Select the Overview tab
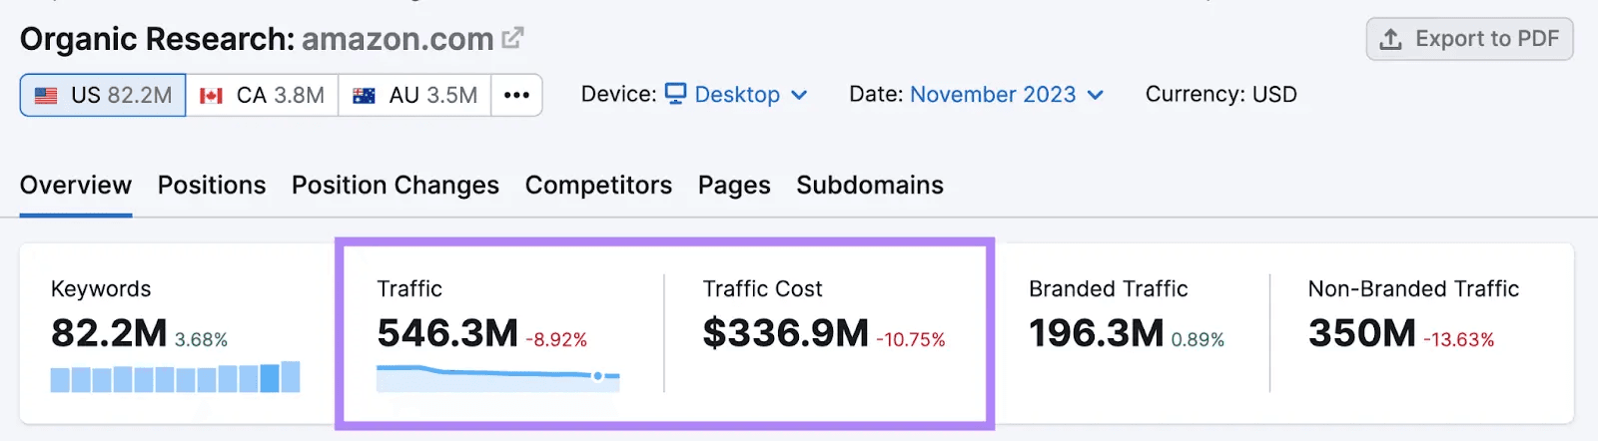 76,186
